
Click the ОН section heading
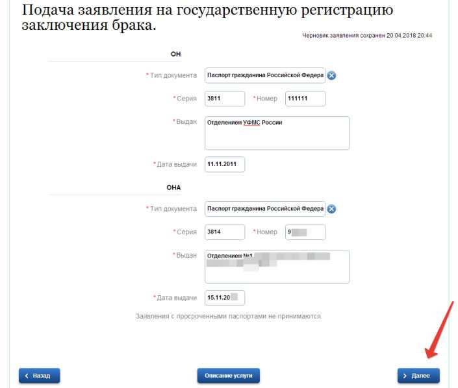[175, 54]
